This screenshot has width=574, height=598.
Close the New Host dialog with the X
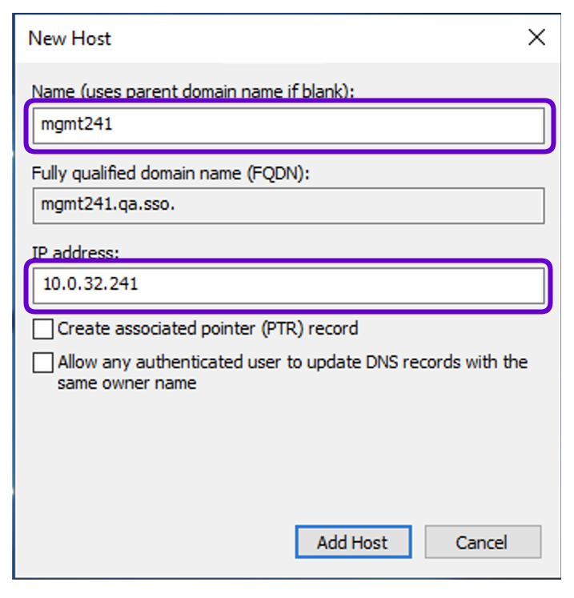[x=536, y=37]
